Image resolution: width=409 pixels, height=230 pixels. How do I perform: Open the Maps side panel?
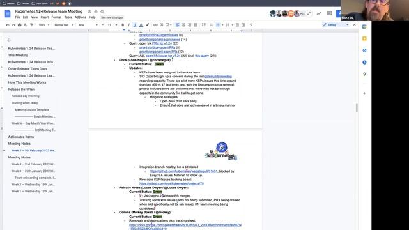point(364,74)
